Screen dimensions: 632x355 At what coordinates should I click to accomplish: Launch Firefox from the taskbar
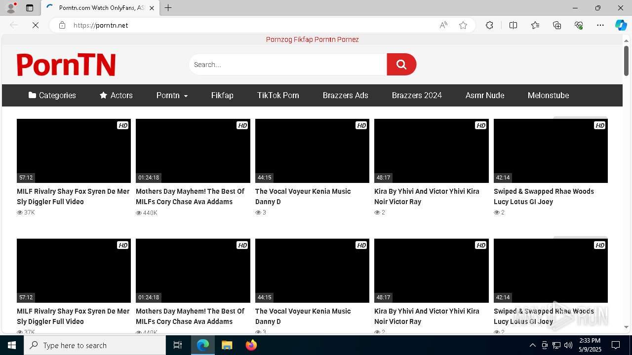tap(251, 345)
